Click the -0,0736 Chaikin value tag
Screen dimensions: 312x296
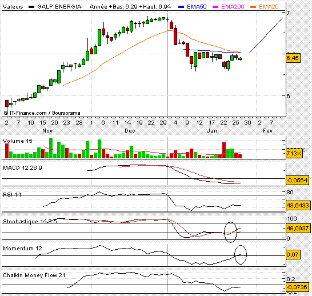tap(298, 287)
